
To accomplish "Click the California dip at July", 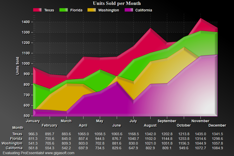I will 133,101.
